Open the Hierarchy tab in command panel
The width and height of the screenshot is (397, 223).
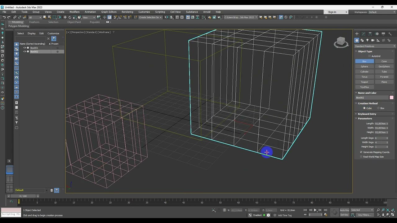pos(370,34)
